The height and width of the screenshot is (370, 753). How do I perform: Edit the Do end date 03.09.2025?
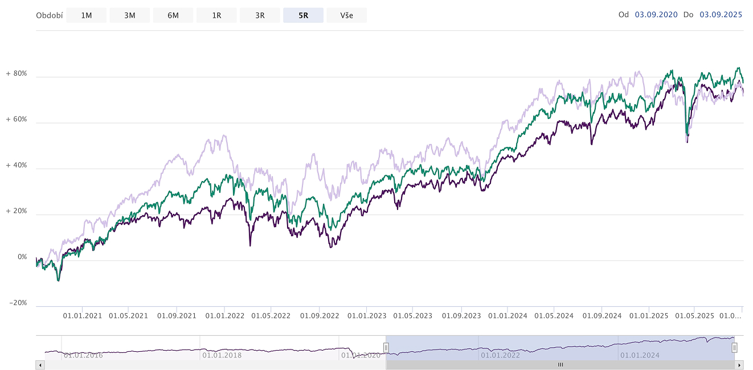pyautogui.click(x=721, y=15)
